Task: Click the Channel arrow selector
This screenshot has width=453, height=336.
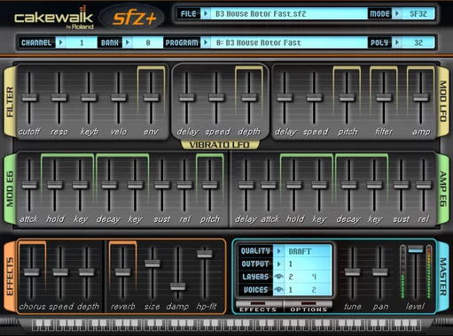Action: point(60,42)
